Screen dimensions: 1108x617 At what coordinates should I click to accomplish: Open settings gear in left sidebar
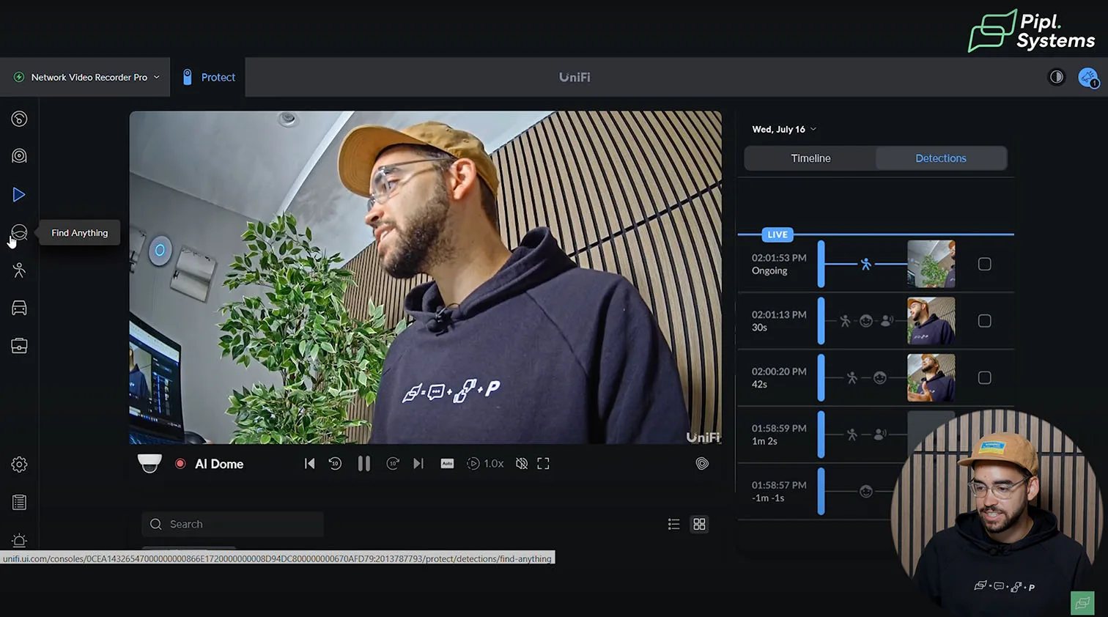pyautogui.click(x=19, y=465)
